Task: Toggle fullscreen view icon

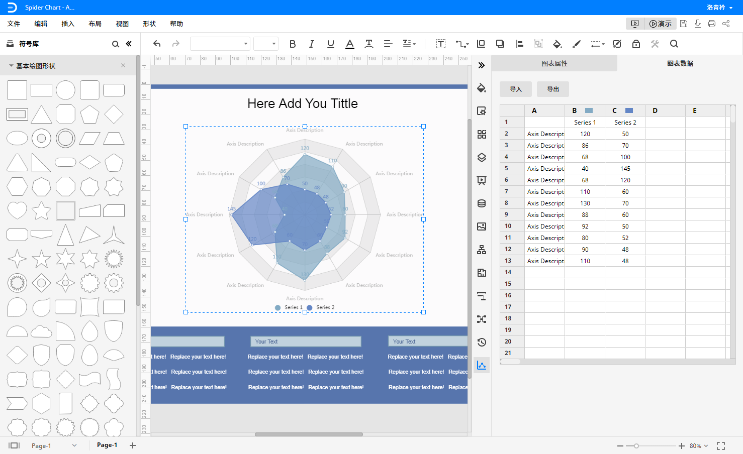Action: [721, 445]
